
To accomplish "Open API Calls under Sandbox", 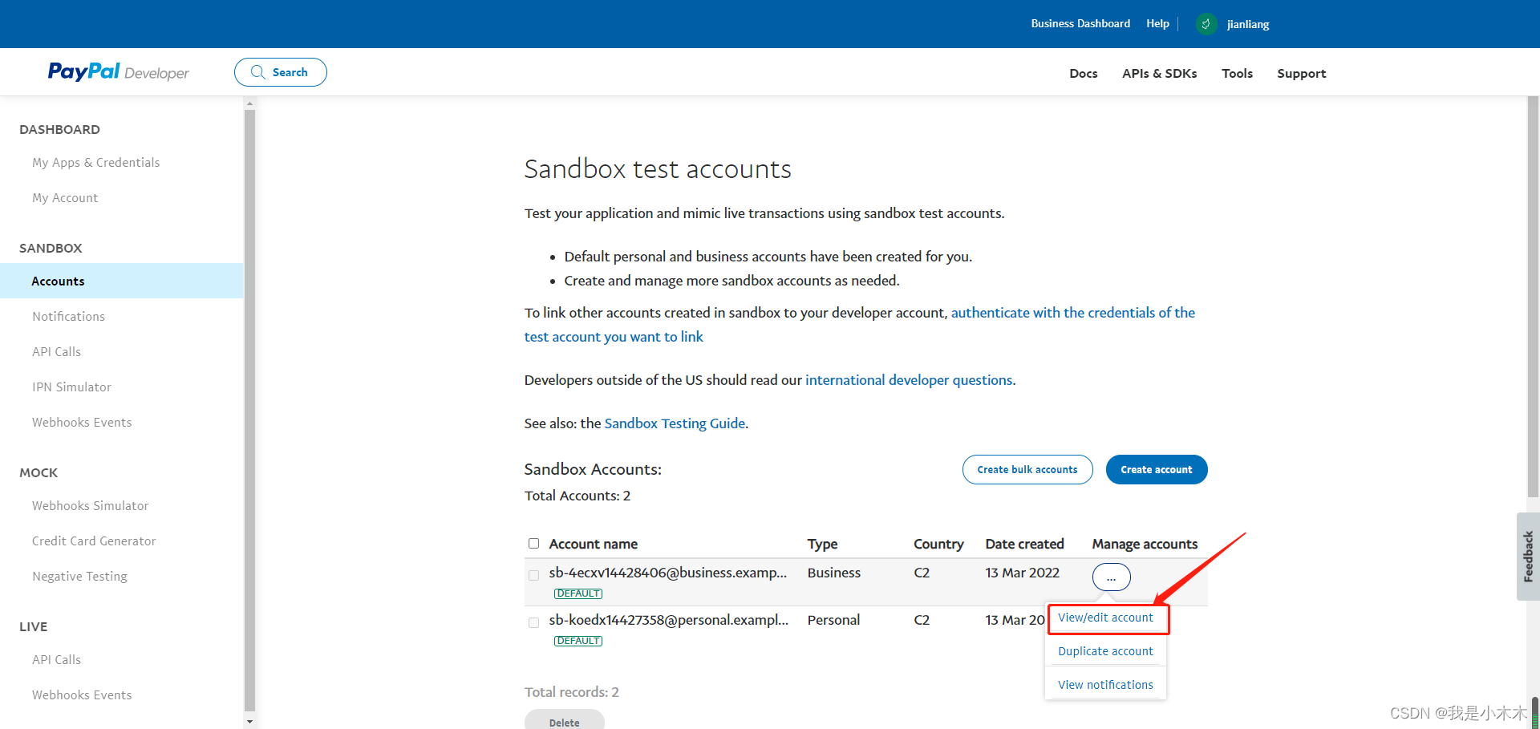I will pyautogui.click(x=56, y=351).
